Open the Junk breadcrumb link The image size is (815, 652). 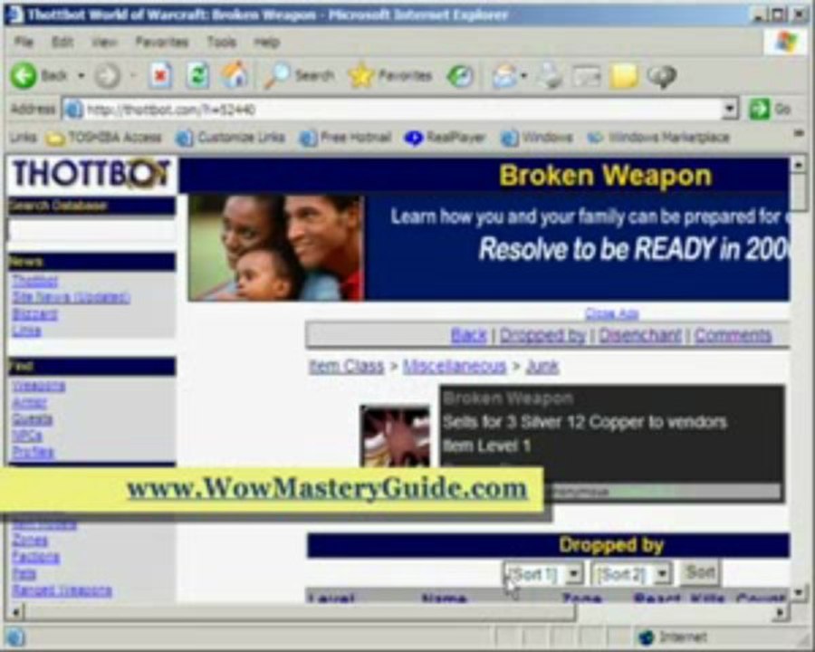coord(542,367)
